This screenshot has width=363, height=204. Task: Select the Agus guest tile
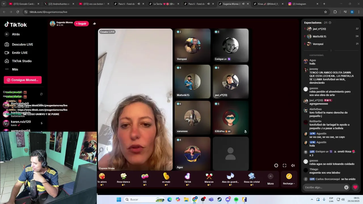click(193, 154)
